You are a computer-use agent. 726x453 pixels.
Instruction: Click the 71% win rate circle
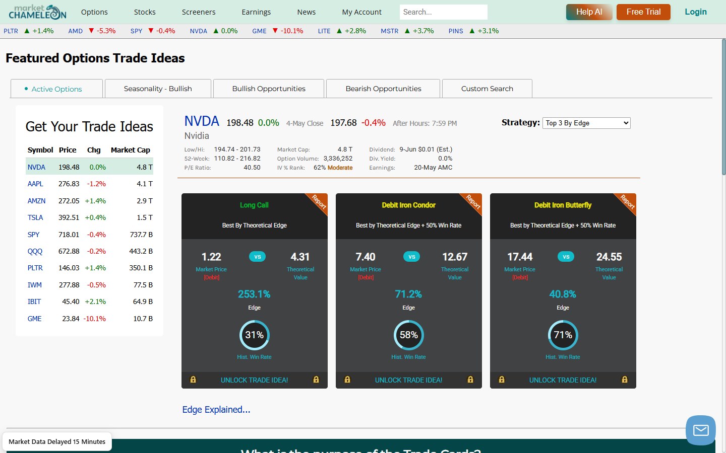[563, 335]
